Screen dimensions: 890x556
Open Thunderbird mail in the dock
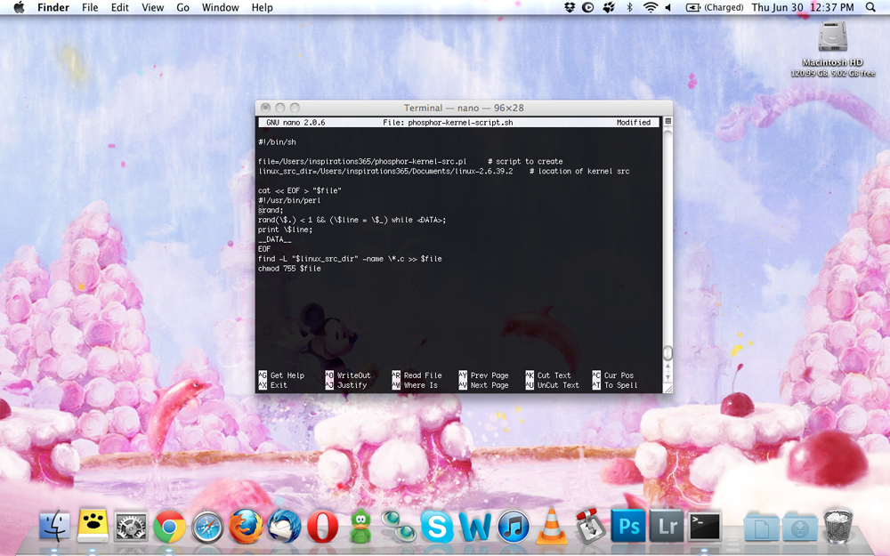tap(285, 526)
